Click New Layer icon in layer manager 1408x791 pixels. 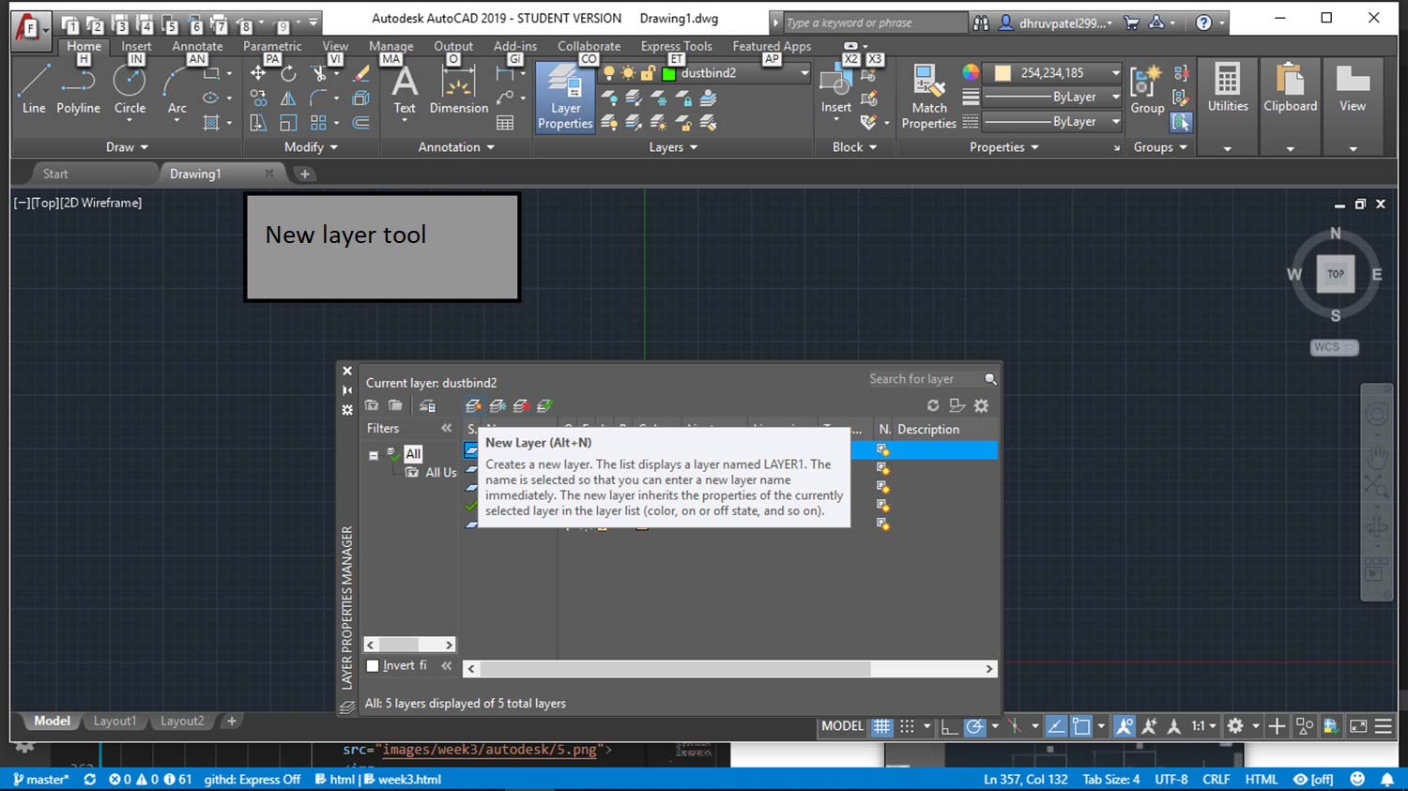coord(473,405)
